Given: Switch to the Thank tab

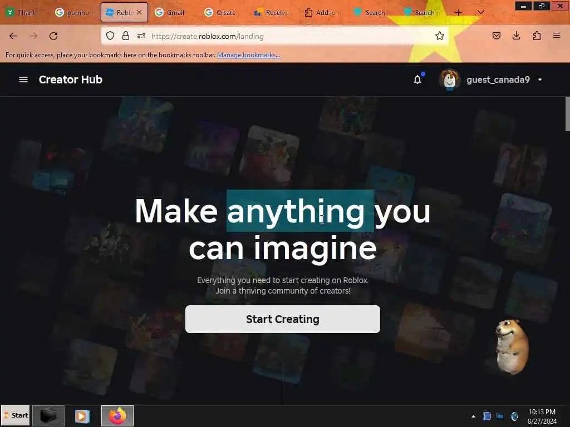Looking at the screenshot, I should tap(22, 12).
